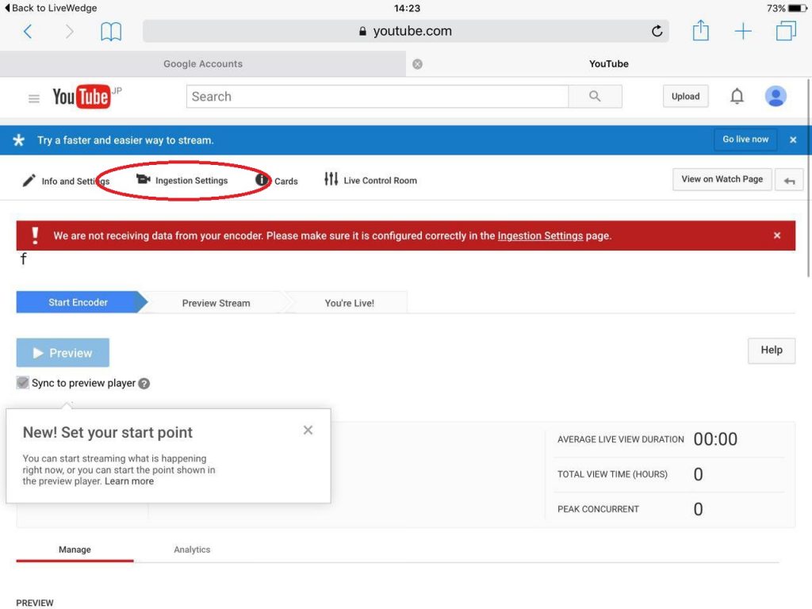The width and height of the screenshot is (812, 609).
Task: Tap Safari forward arrow
Action: 70,32
